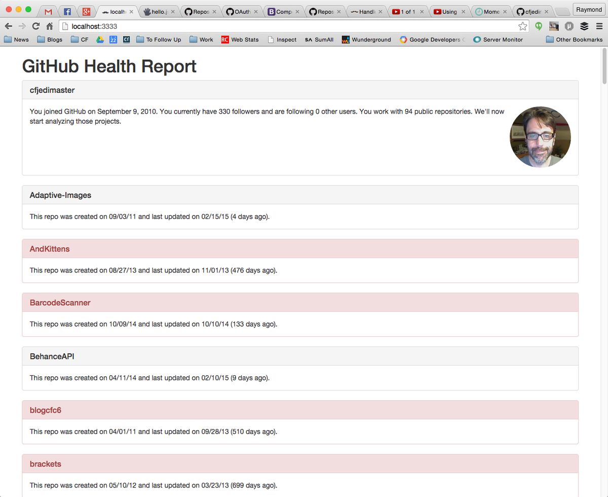Open the Google Drive bookmark icon

click(100, 40)
